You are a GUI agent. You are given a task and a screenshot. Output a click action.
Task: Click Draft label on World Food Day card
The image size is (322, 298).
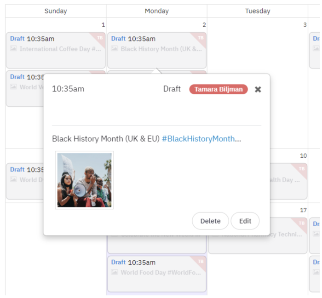(118, 262)
